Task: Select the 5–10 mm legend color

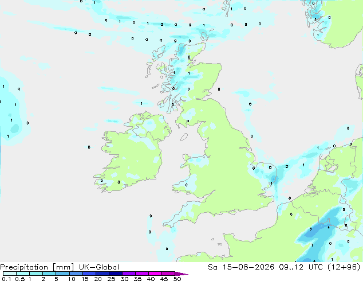Action: tap(62, 274)
